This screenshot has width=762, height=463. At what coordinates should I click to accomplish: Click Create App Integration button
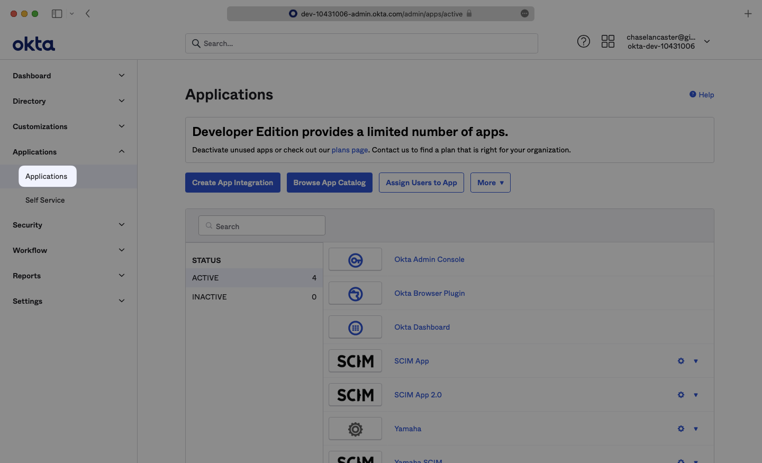[x=232, y=183]
